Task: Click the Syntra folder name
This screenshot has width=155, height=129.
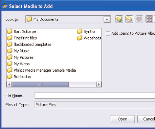Action: point(89,32)
